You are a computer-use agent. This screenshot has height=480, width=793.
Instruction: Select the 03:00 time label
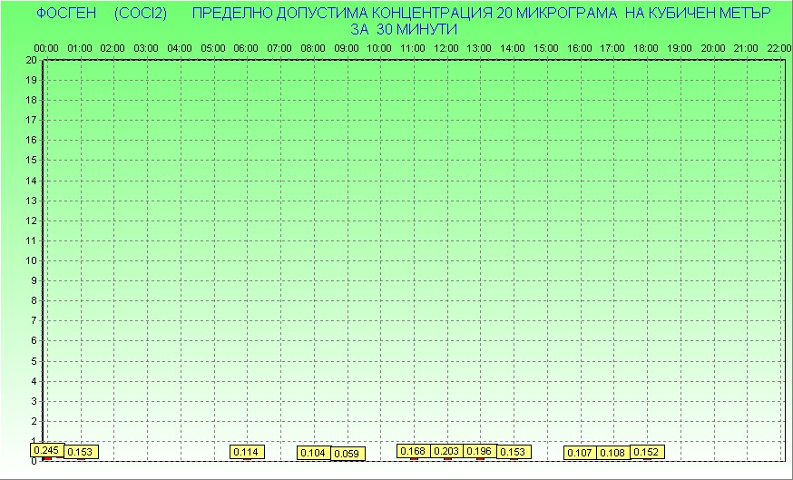click(146, 49)
